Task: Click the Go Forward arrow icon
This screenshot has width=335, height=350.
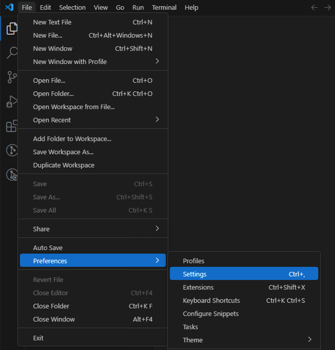Action: (328, 7)
